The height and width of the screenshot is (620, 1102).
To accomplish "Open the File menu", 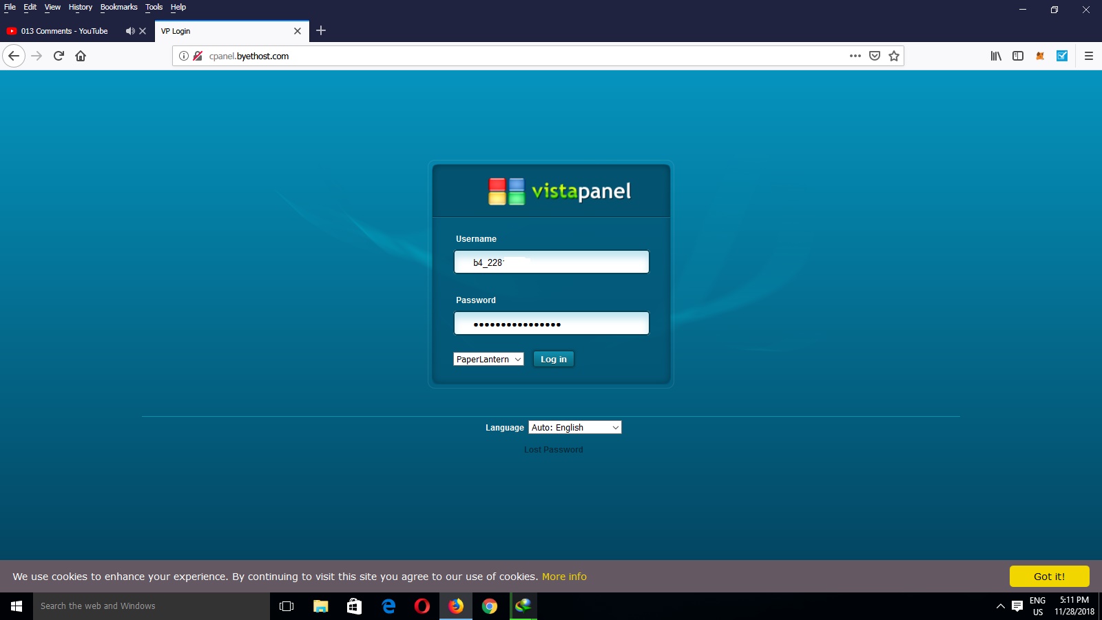I will coord(10,7).
